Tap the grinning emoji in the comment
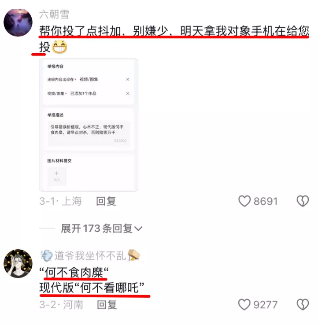318x325 pixels. pyautogui.click(x=59, y=47)
